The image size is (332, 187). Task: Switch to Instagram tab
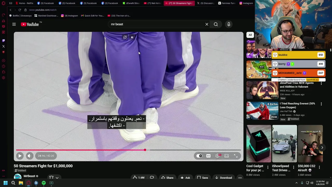246,3
